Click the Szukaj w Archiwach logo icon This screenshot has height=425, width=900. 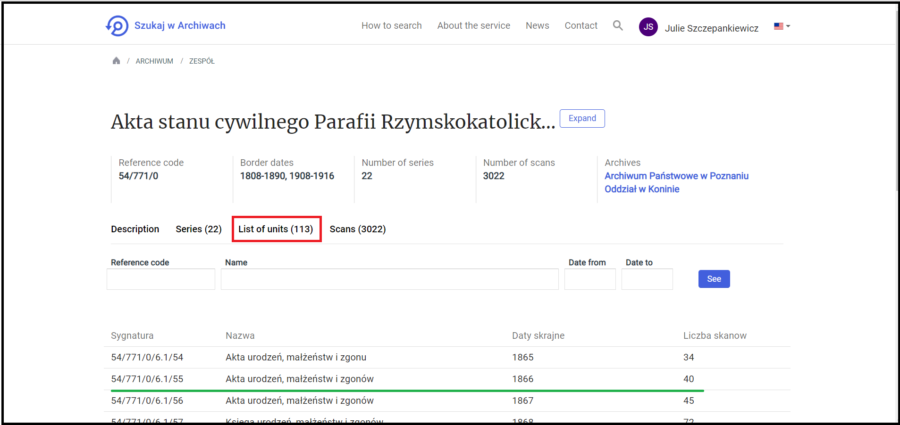117,26
